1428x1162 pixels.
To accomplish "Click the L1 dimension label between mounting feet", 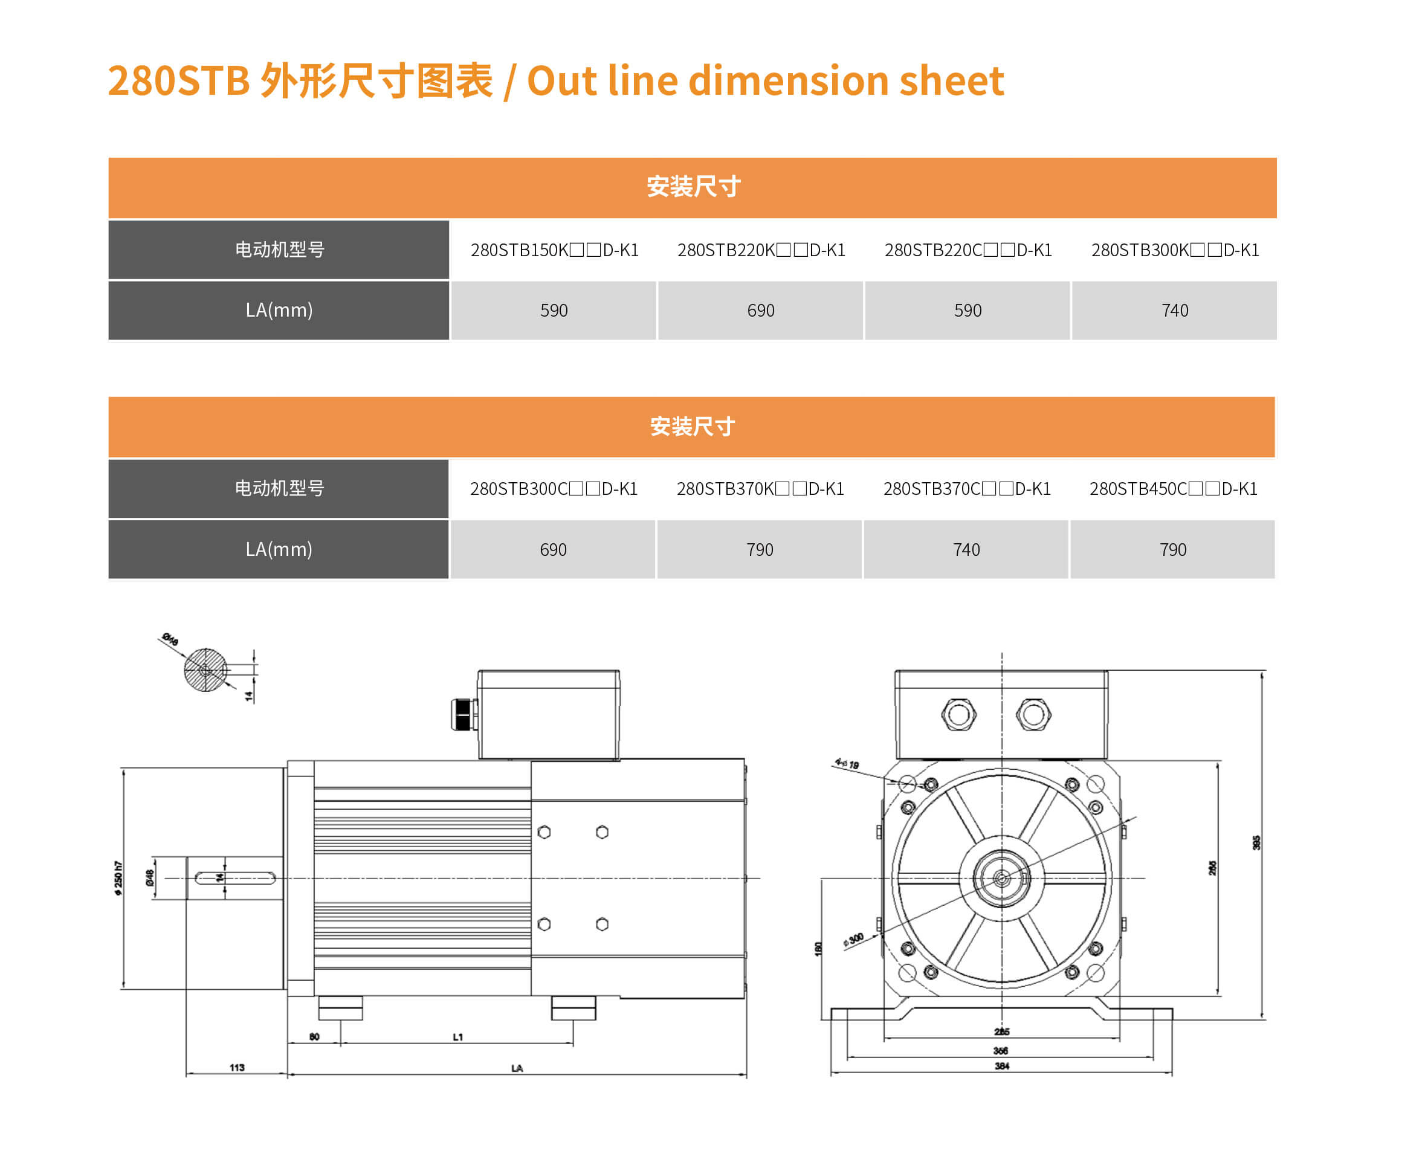I will [458, 1038].
